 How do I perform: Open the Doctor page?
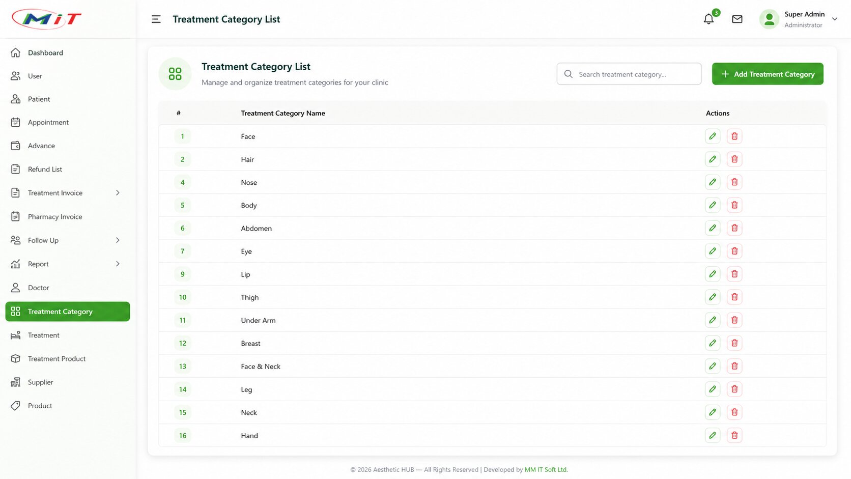pyautogui.click(x=68, y=288)
